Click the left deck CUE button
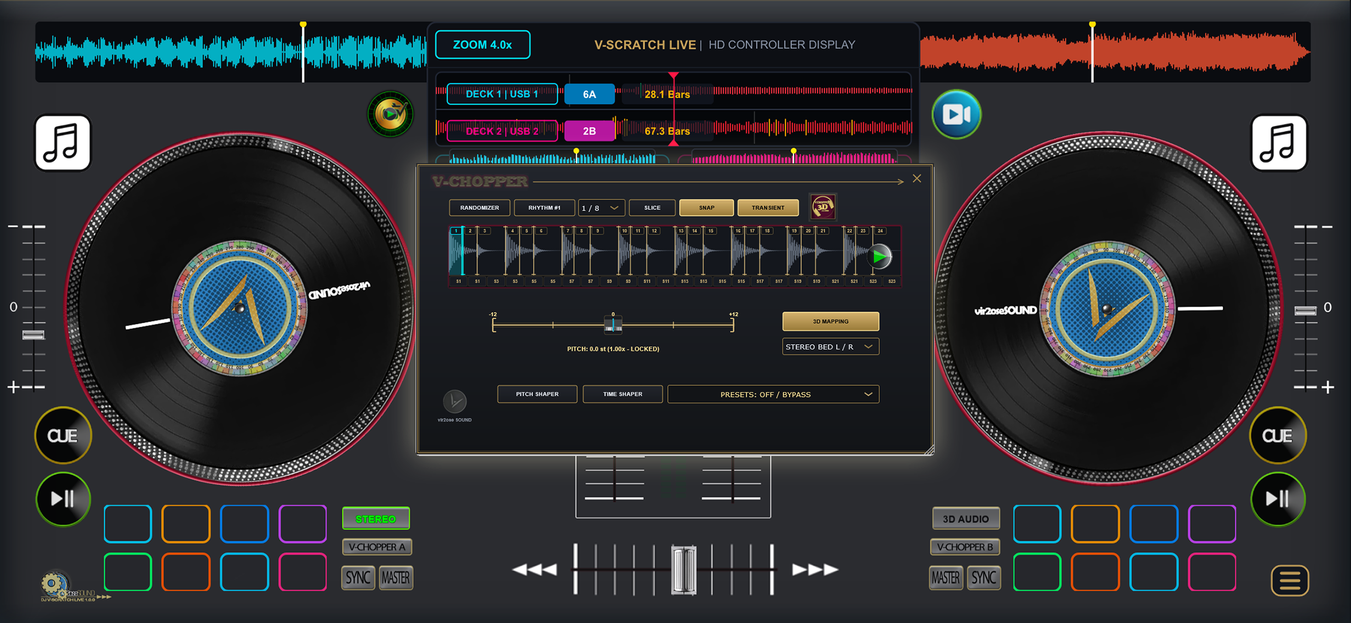The width and height of the screenshot is (1351, 623). [63, 435]
